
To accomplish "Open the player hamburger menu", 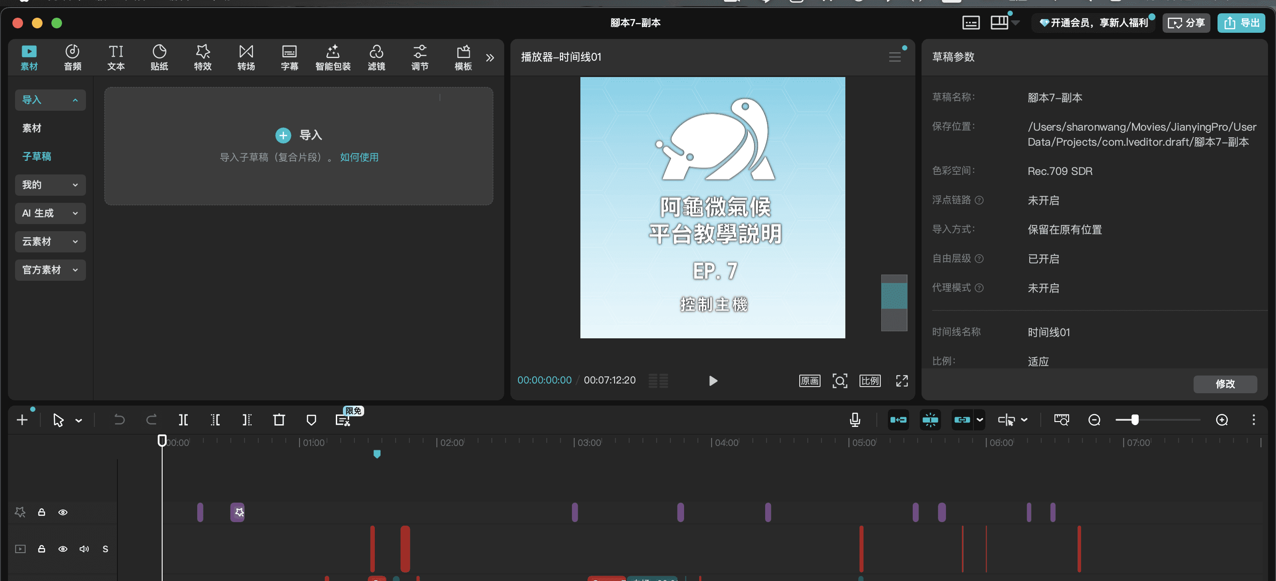I will (895, 57).
